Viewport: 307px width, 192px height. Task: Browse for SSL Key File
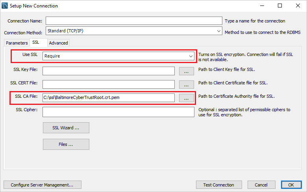tap(187, 71)
